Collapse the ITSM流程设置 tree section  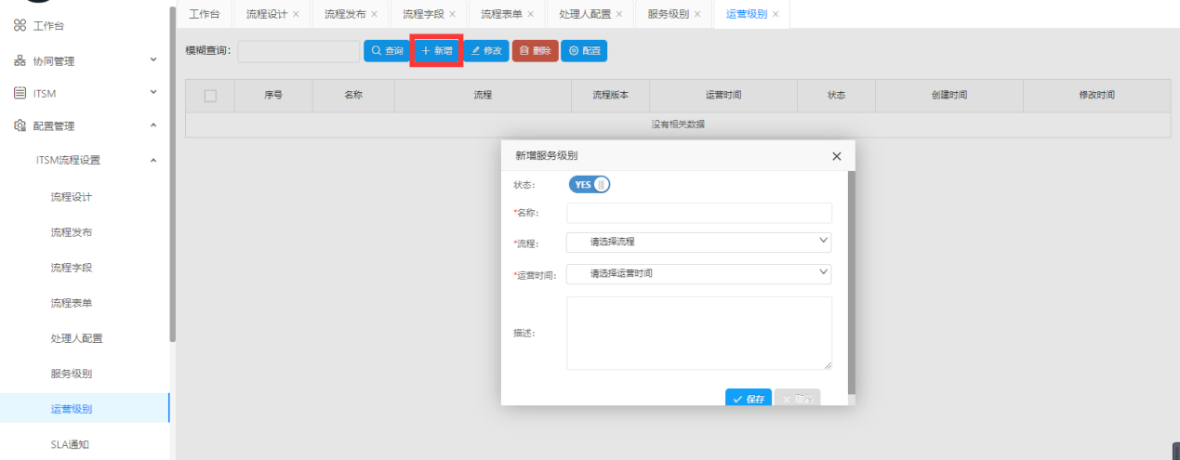(x=153, y=160)
